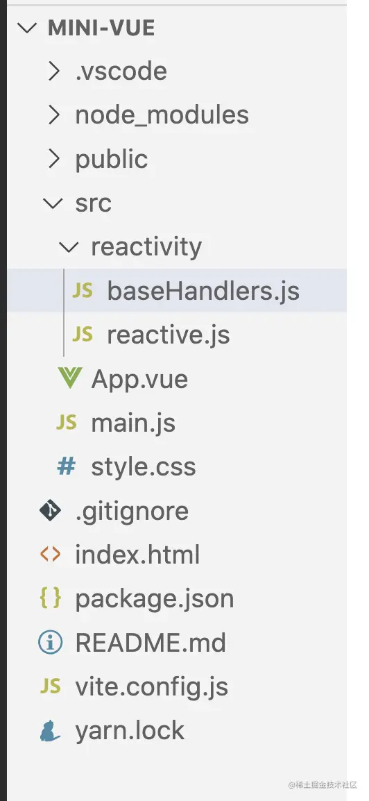
Task: Collapse the src folder chevron
Action: pos(53,203)
